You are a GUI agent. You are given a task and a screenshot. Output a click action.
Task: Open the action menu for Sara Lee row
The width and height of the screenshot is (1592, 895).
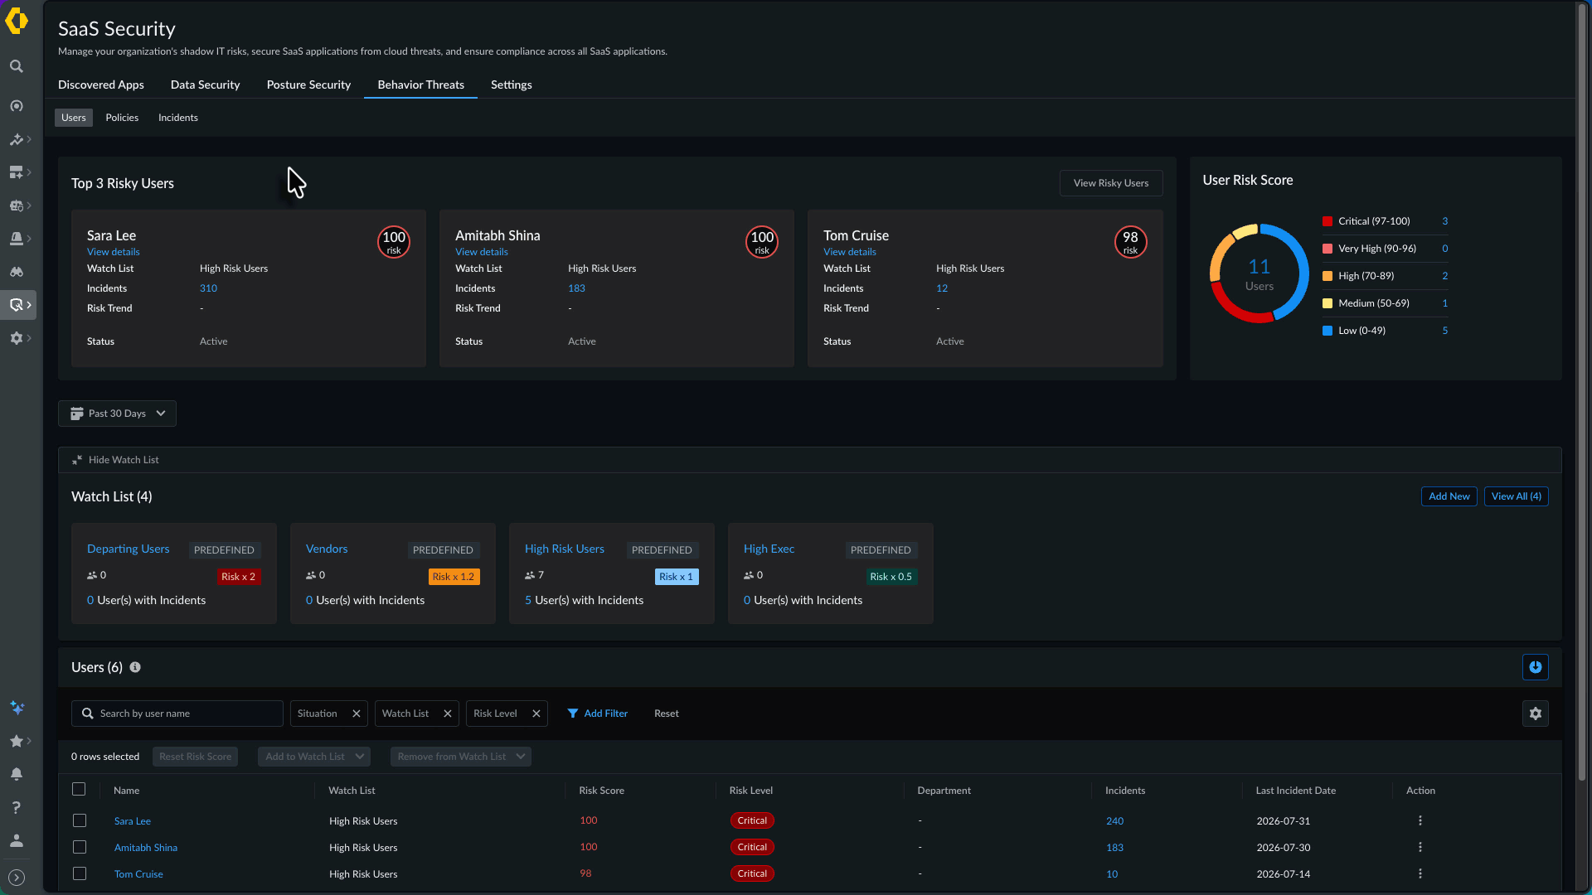click(x=1420, y=820)
